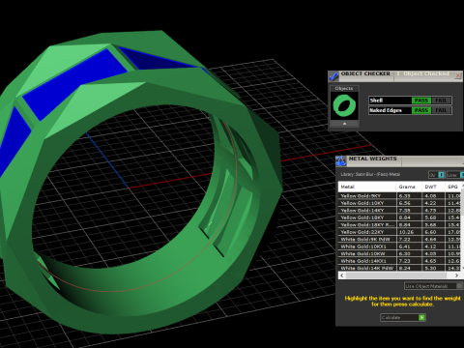The image size is (464, 348).
Task: Click the Calculate button
Action: pos(403,318)
